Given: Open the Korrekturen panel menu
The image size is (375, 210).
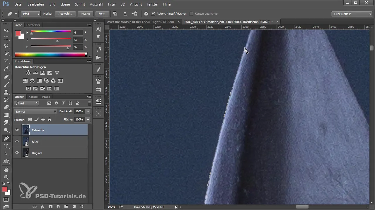Looking at the screenshot, I should (89, 61).
